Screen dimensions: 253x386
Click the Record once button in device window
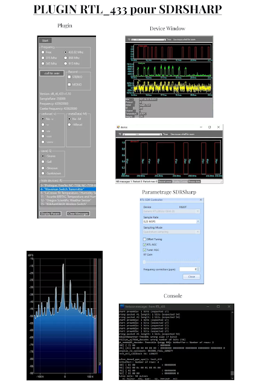[165, 182]
